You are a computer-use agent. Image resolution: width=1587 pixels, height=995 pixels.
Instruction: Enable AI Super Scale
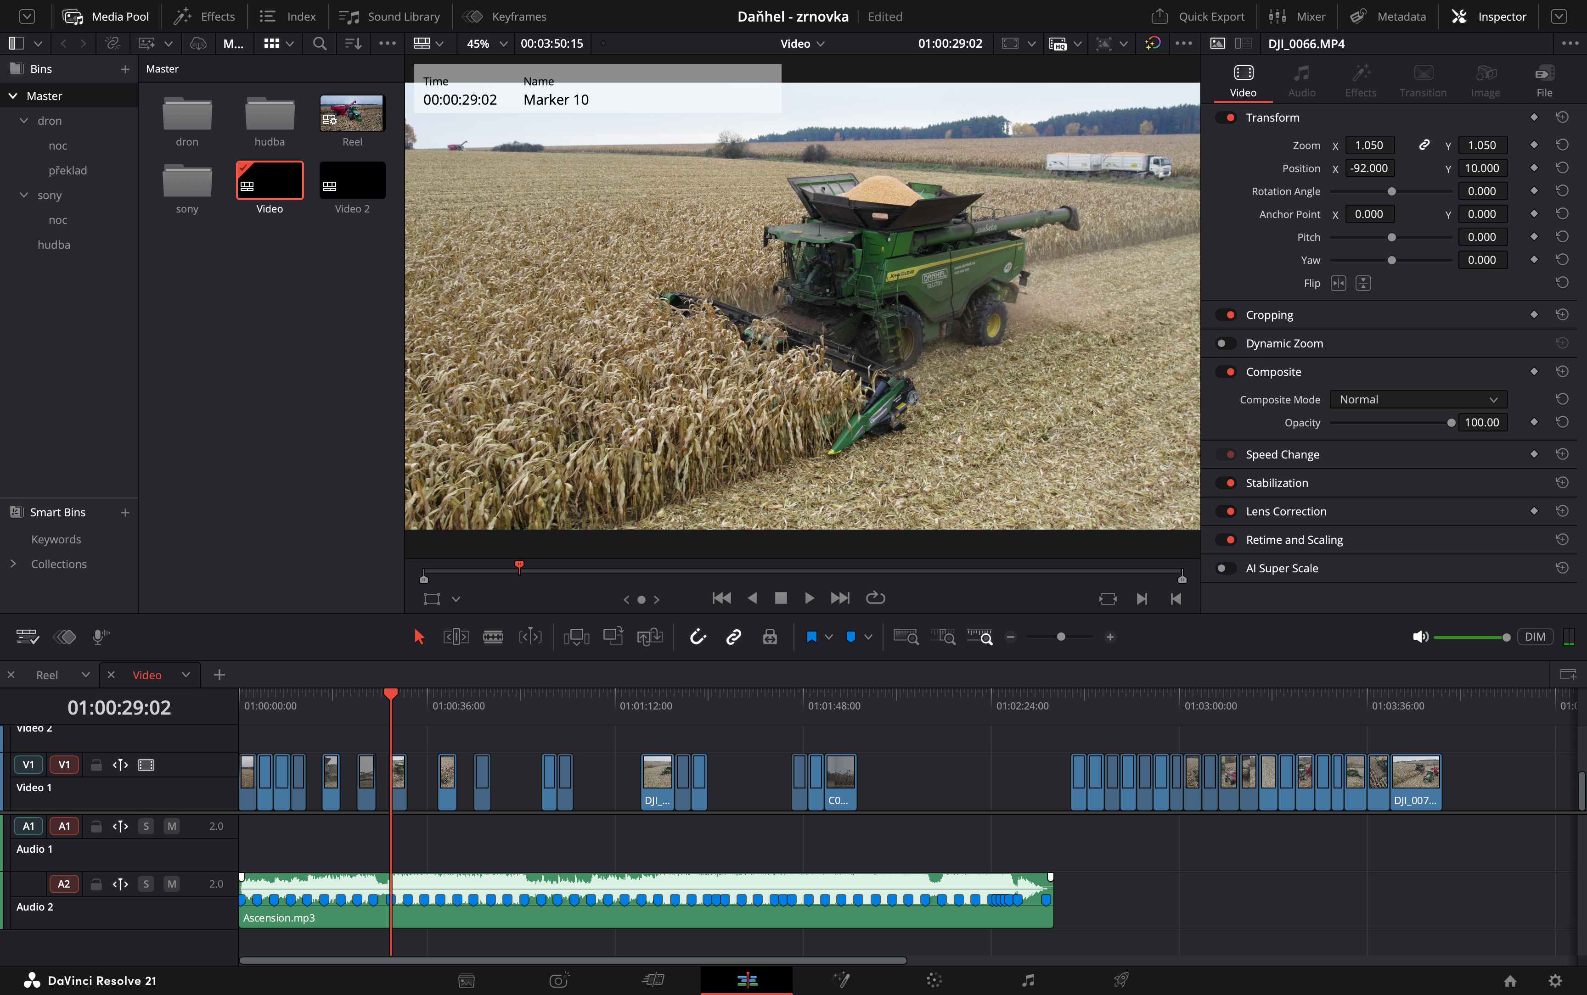pos(1226,568)
